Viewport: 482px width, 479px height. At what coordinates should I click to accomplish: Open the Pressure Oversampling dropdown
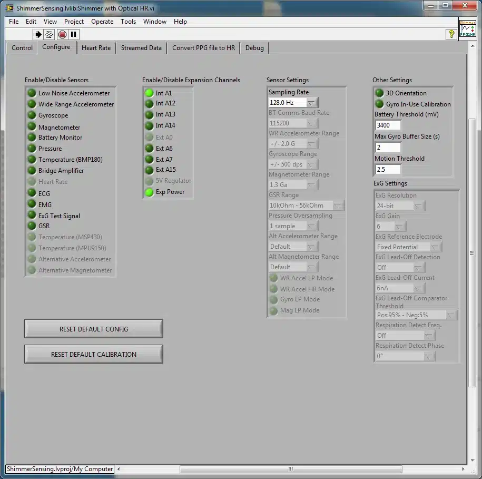click(x=293, y=226)
